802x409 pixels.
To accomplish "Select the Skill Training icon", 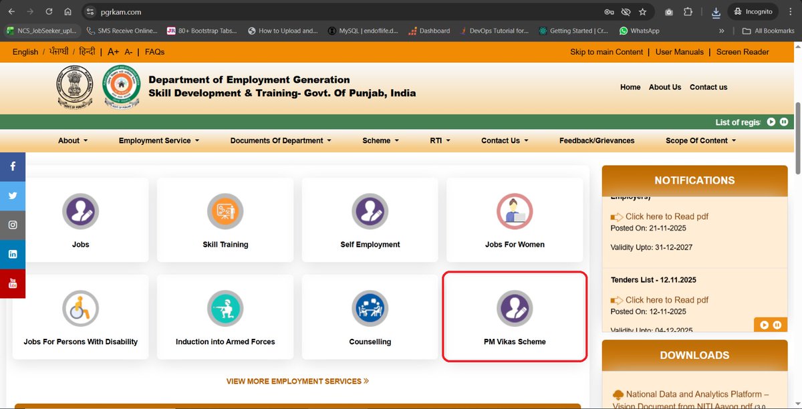I will [x=225, y=211].
